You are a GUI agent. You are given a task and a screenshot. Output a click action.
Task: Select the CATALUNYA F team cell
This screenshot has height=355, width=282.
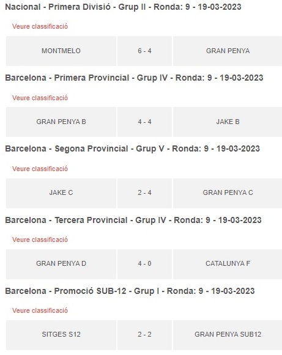point(228,264)
